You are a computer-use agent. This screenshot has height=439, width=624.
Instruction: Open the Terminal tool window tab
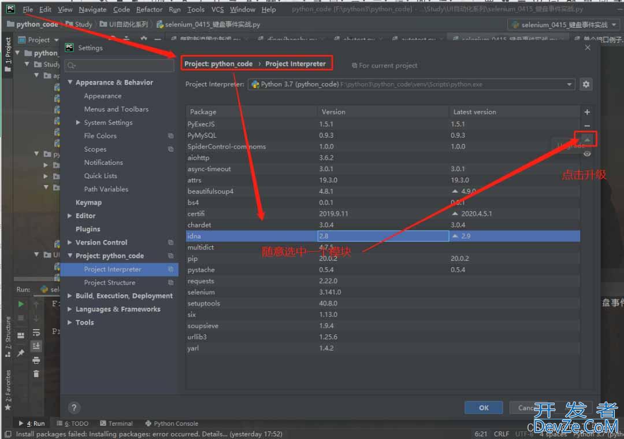[x=117, y=423]
